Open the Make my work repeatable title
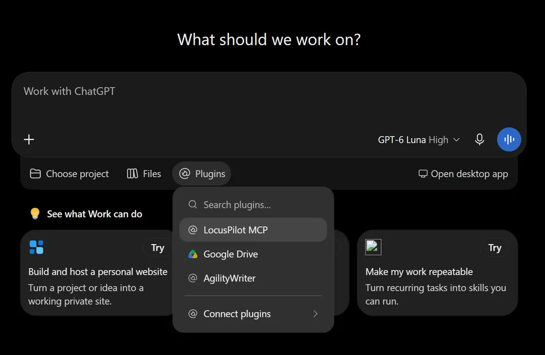Screen dimensions: 545x355 419,272
